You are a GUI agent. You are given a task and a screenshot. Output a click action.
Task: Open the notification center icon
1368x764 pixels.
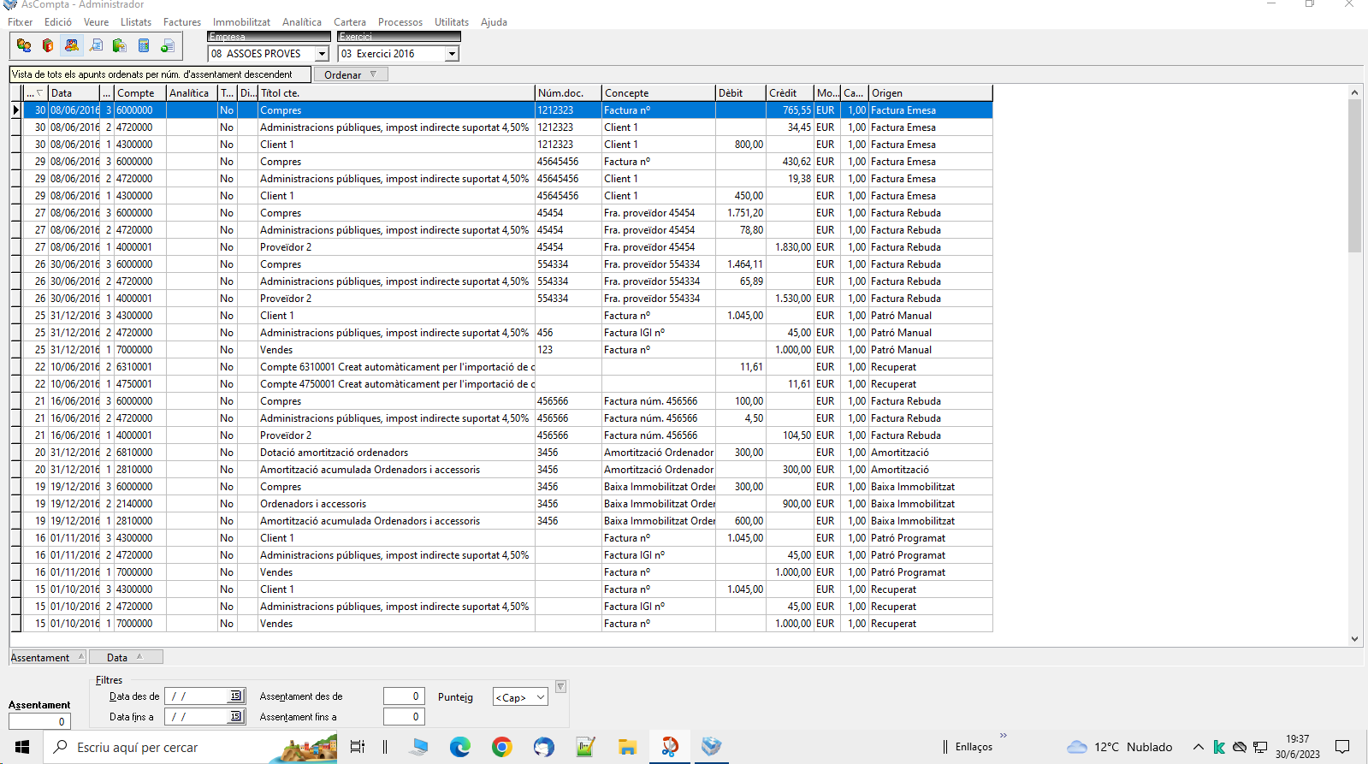point(1342,747)
